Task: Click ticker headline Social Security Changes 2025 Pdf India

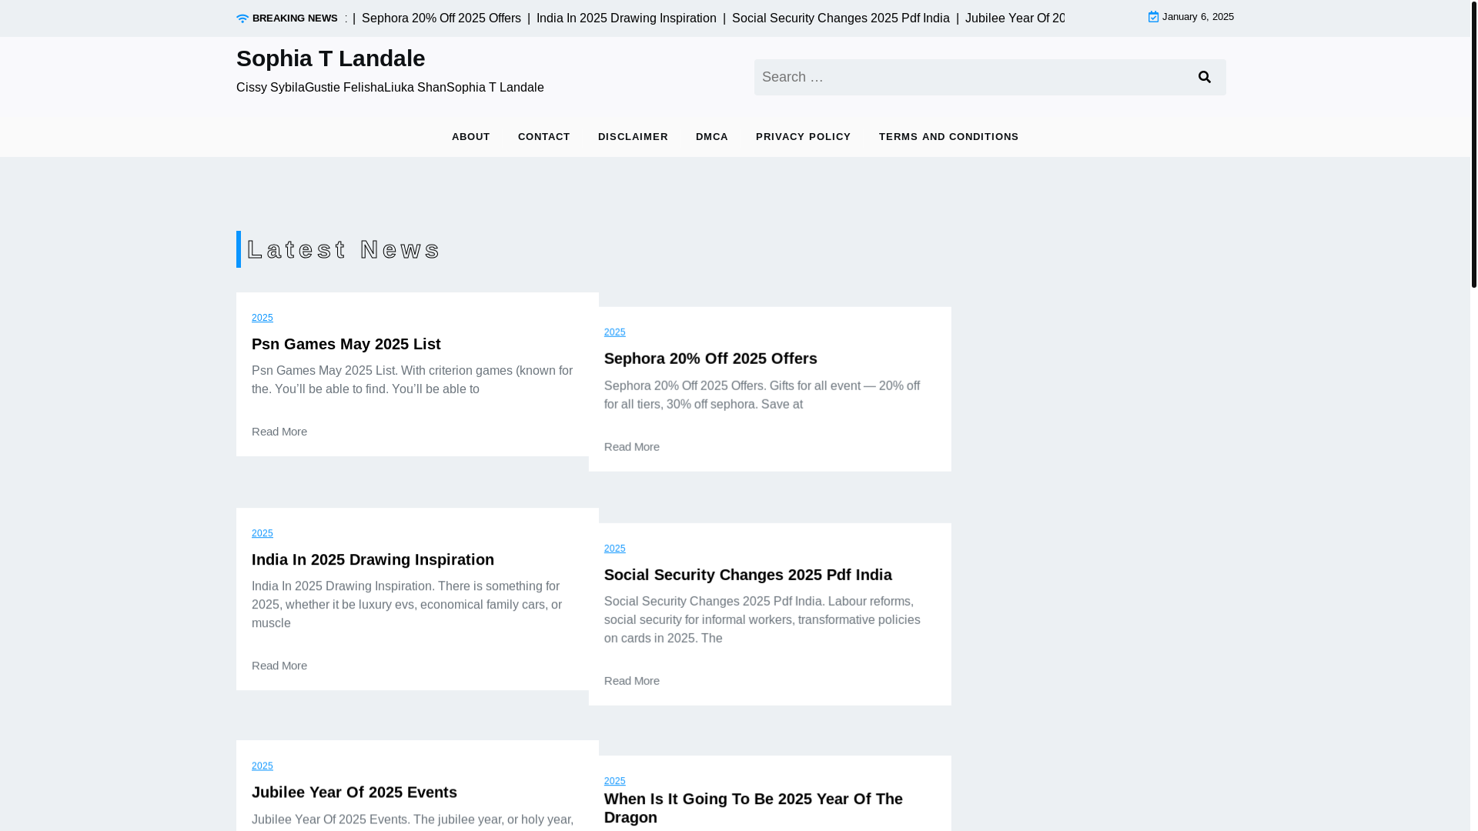Action: tap(841, 18)
